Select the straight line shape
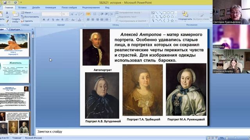250x140 pixels. tap(157, 13)
